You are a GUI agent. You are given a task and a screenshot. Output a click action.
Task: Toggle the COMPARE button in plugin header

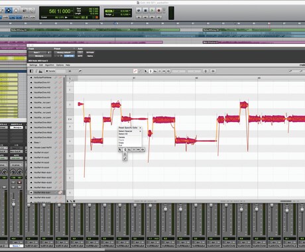[x=69, y=56]
